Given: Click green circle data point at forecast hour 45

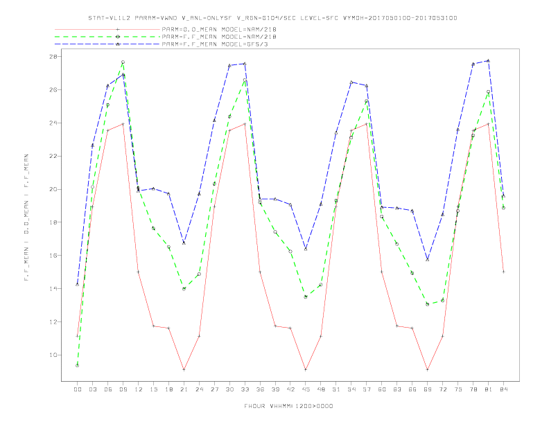Looking at the screenshot, I should (x=306, y=297).
